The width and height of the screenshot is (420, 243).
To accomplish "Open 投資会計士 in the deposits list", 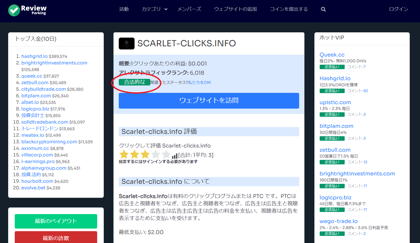I will 33,115.
